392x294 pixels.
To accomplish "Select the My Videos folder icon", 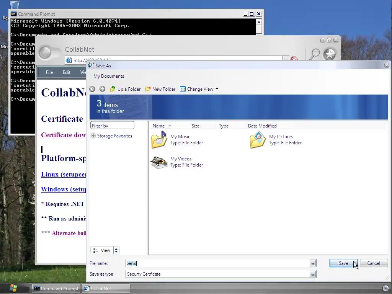I will tap(159, 162).
